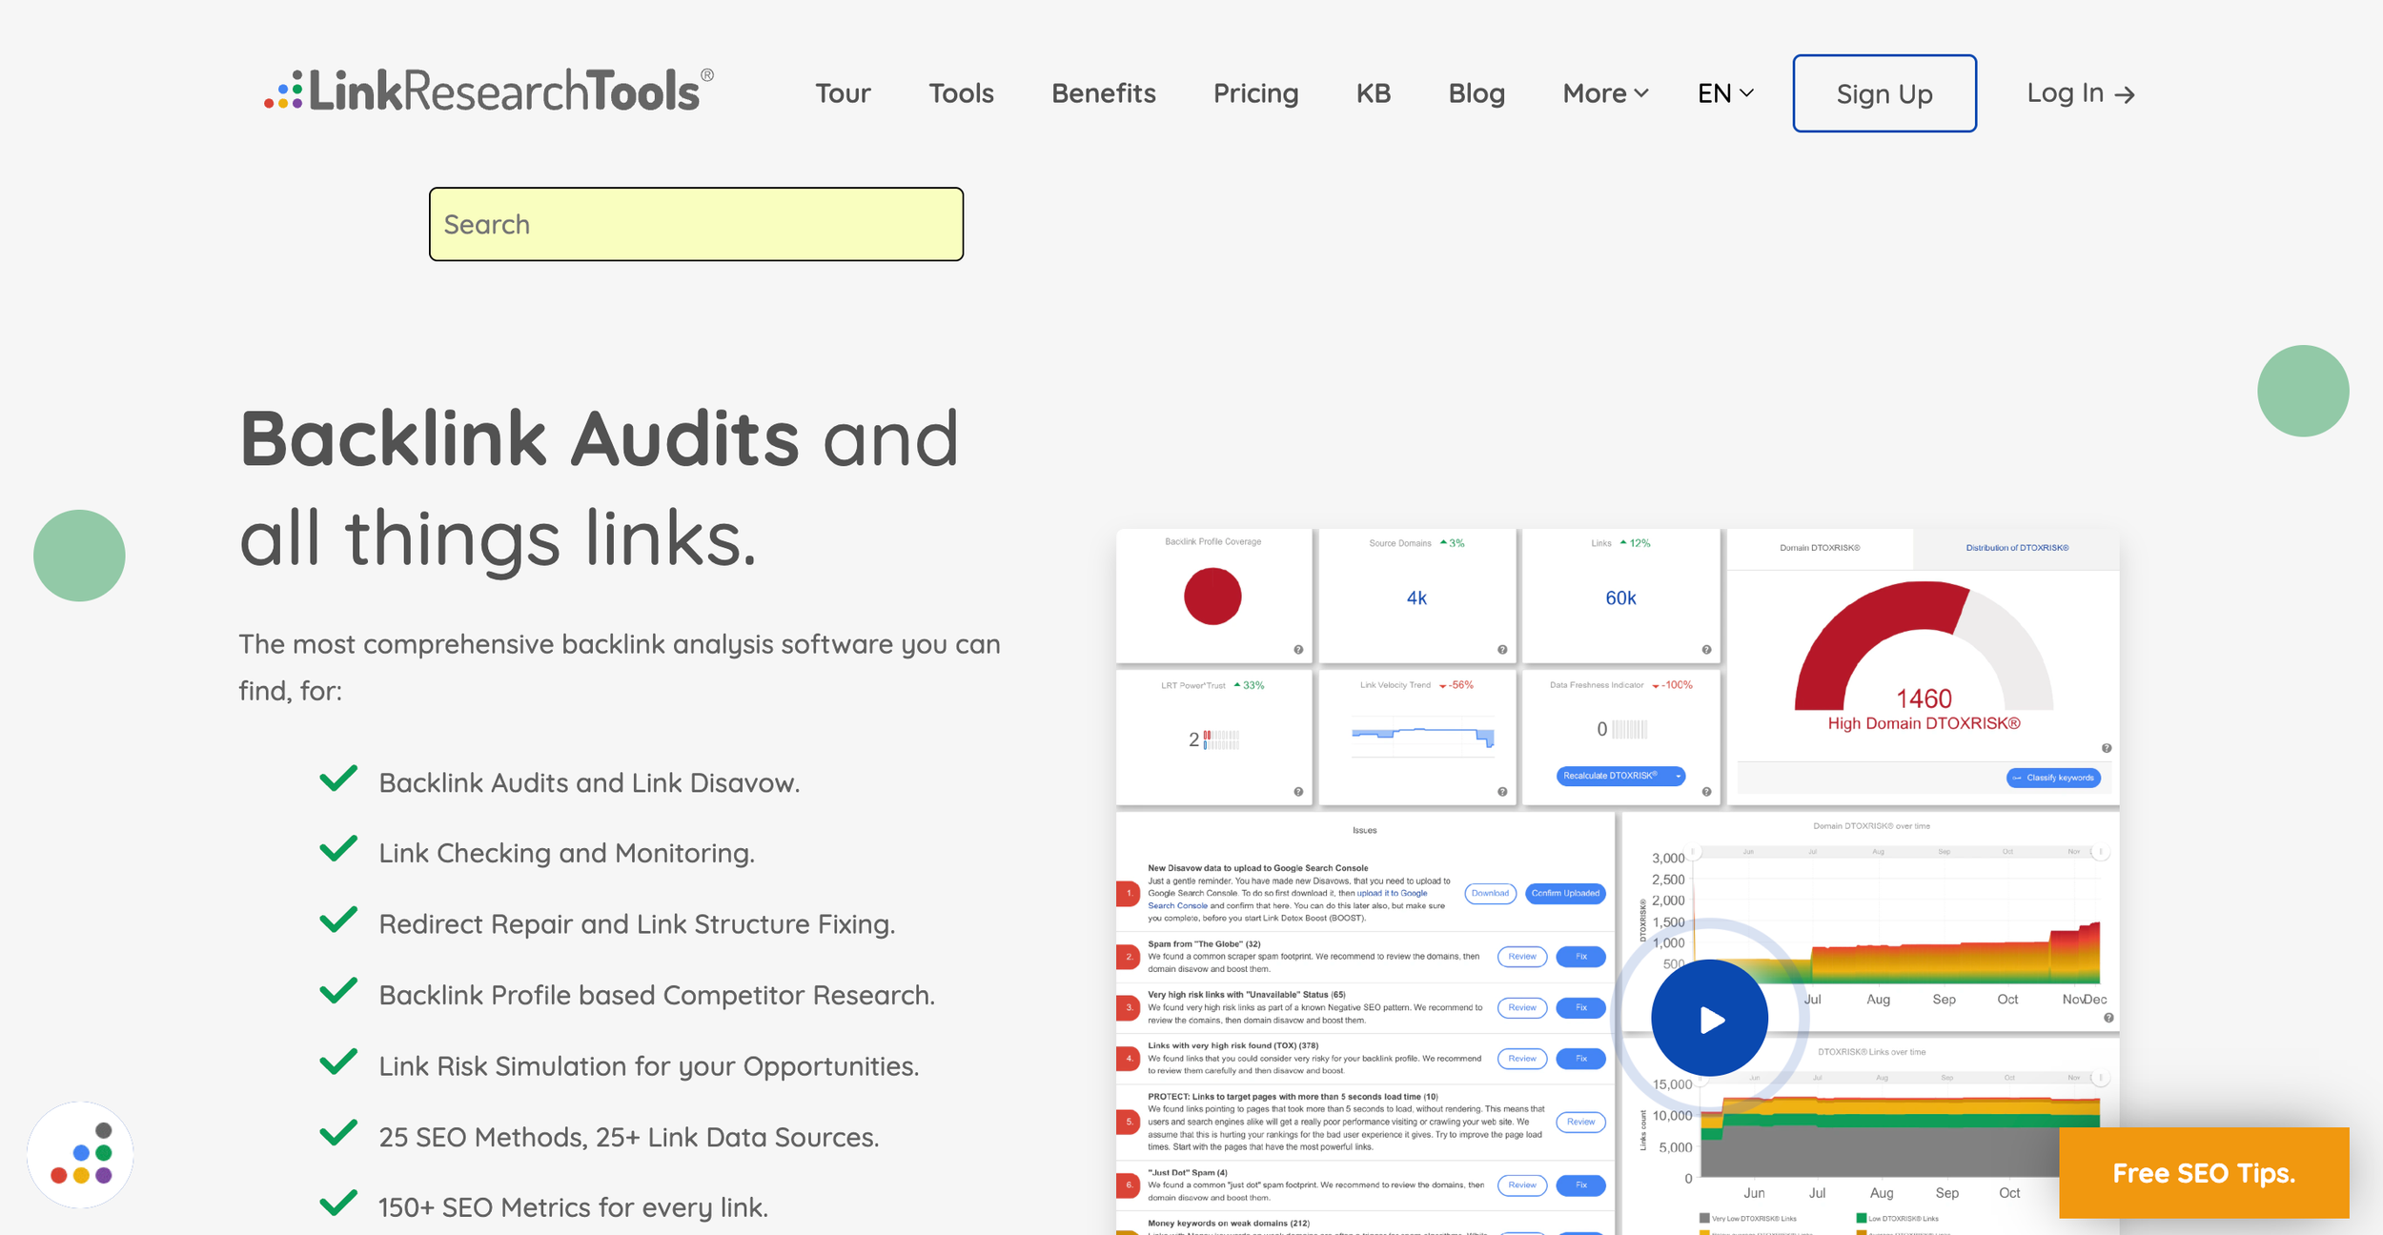Click the red Backlink Profile Coverage circle
2383x1235 pixels.
1212,597
